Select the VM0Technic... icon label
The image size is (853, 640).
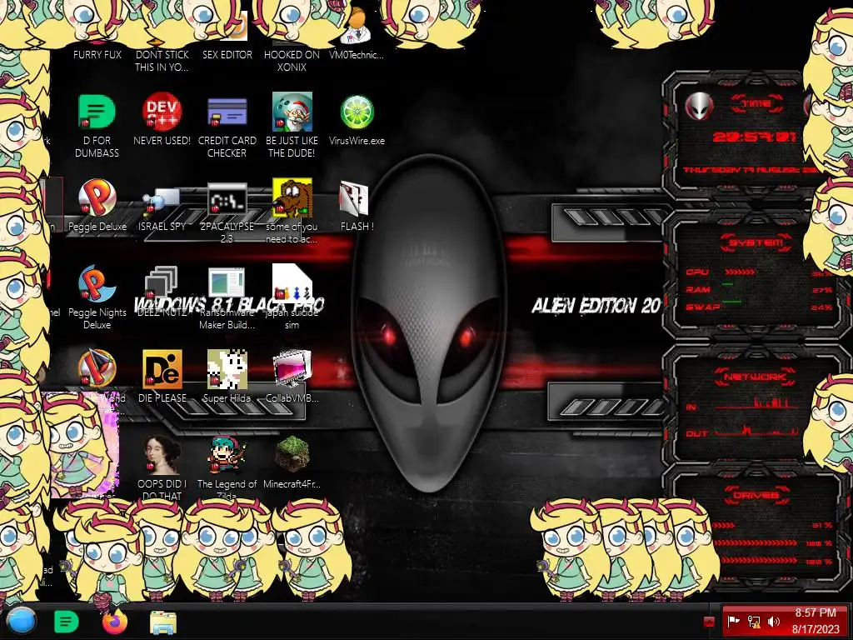click(x=357, y=54)
